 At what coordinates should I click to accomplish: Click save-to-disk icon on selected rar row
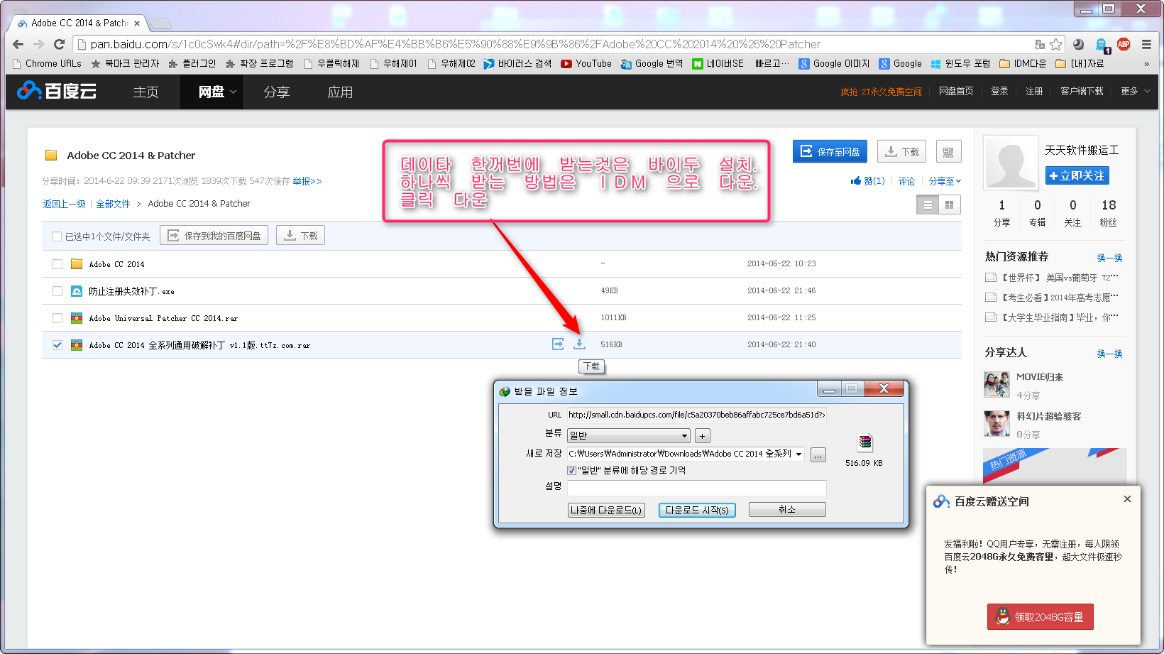click(x=558, y=344)
